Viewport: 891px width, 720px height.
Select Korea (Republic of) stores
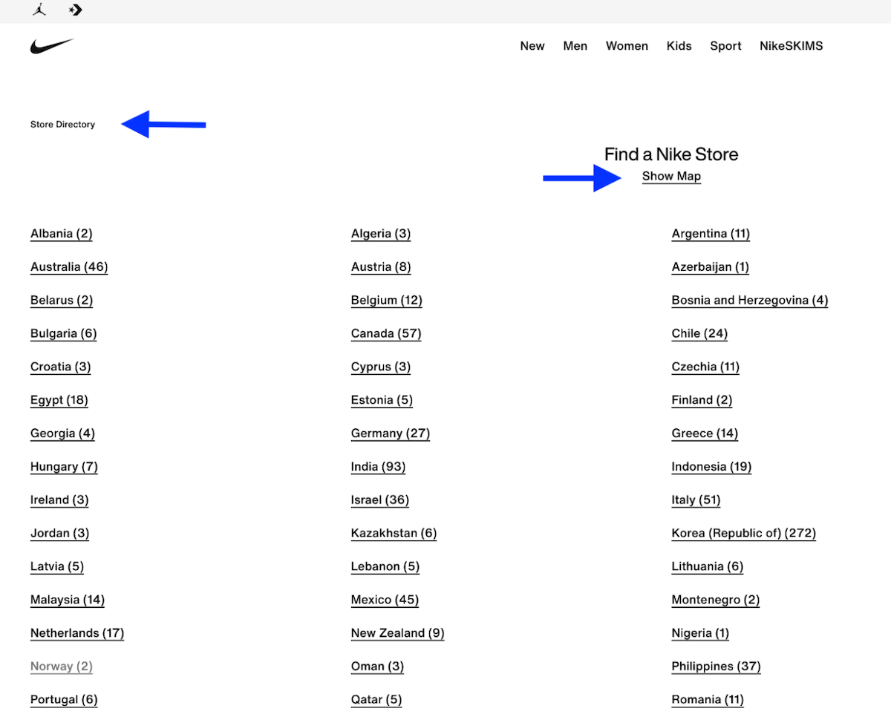[x=743, y=533]
